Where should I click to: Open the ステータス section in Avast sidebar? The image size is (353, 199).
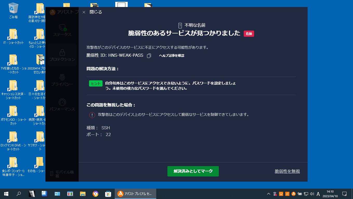click(62, 30)
